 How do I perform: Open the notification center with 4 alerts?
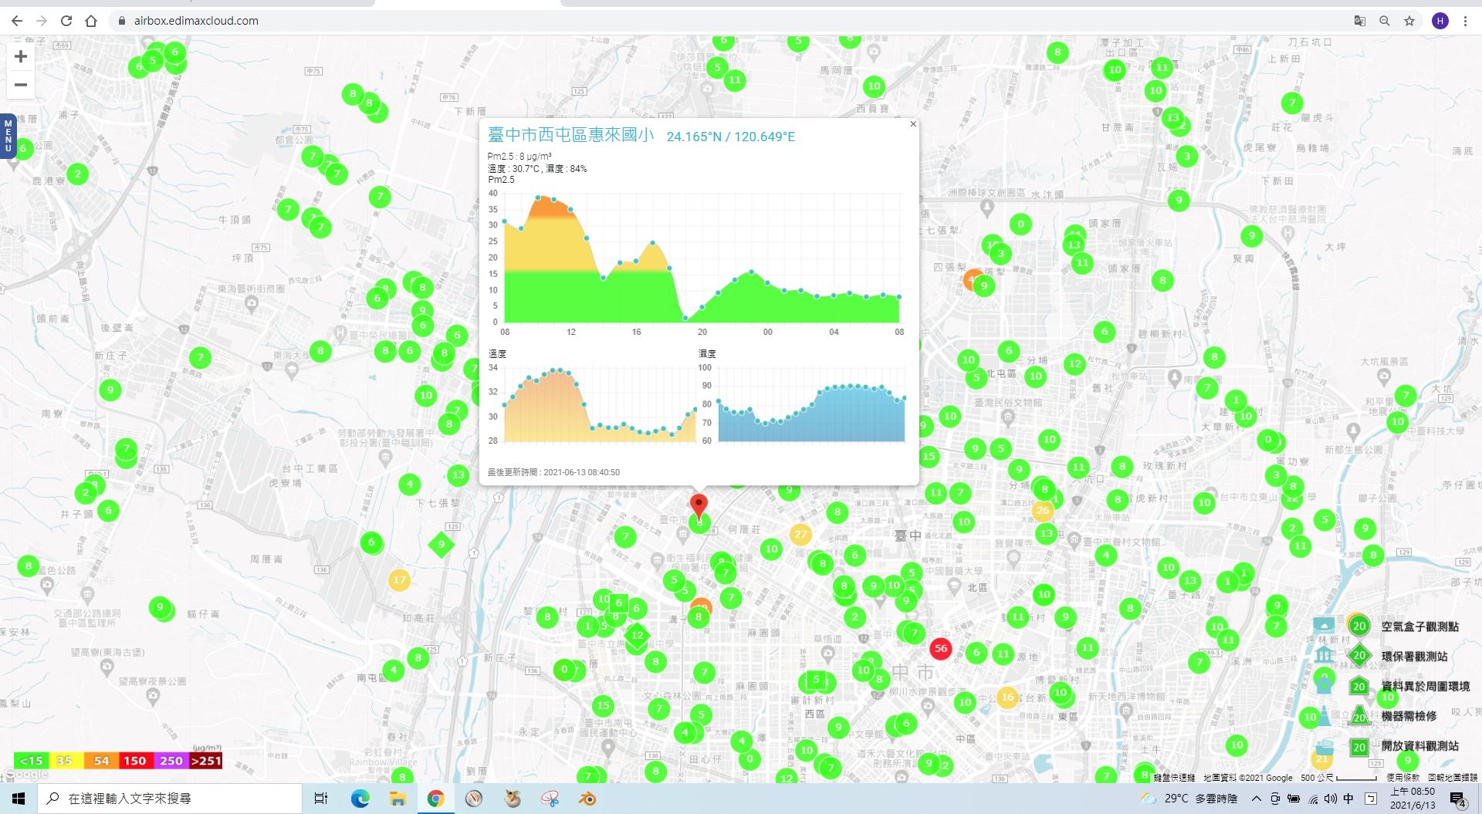tap(1458, 799)
